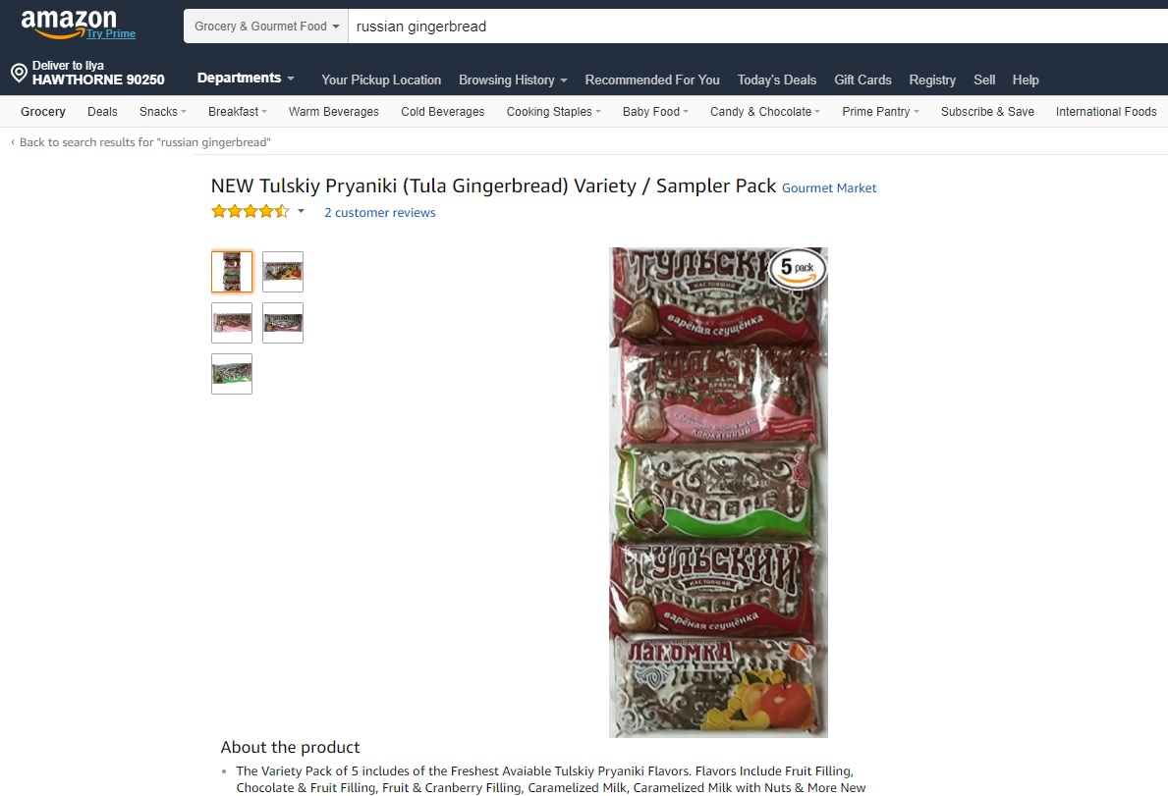The image size is (1168, 796).
Task: Click the main product image
Action: [x=718, y=493]
